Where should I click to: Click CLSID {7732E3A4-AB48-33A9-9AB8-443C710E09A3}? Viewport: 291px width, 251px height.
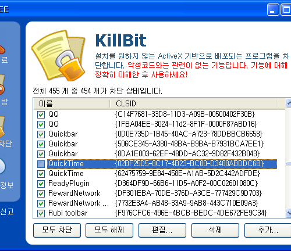[187, 203]
